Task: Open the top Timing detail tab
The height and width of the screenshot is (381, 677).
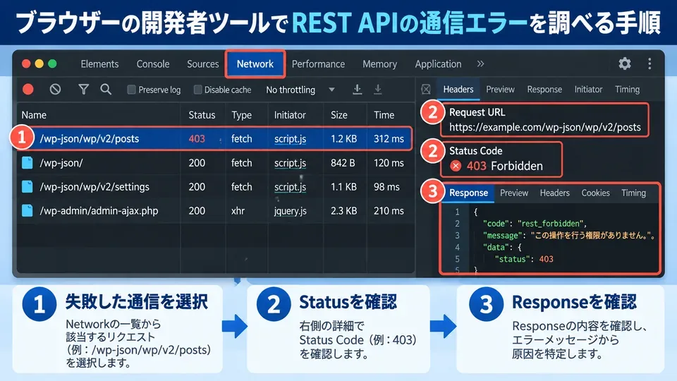Action: [627, 90]
